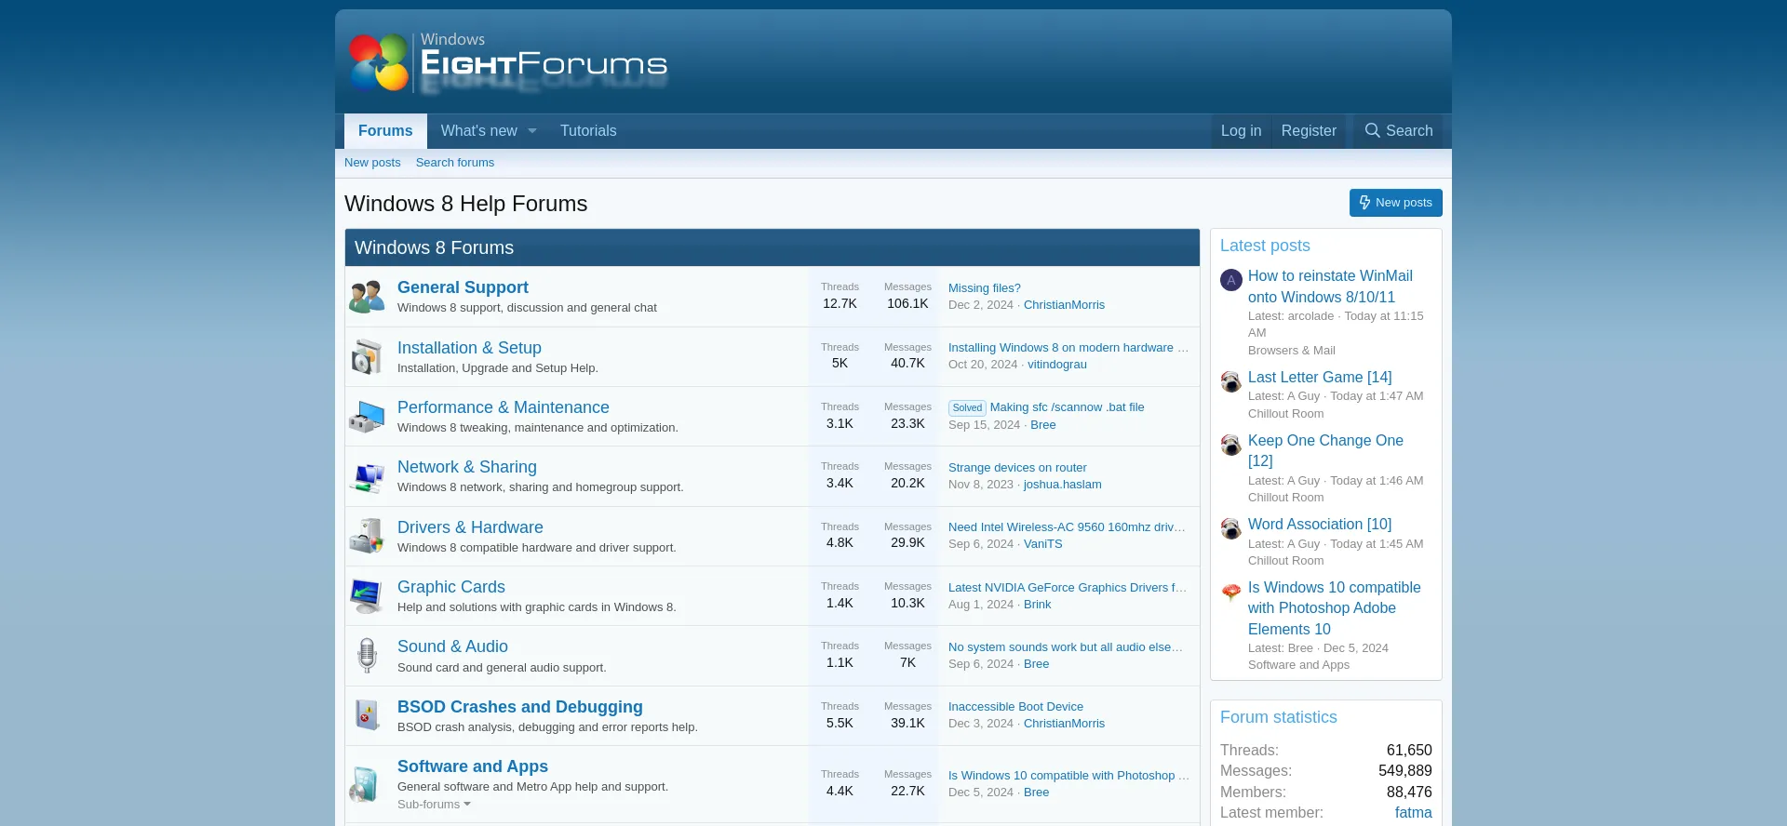
Task: Click the blue New posts button
Action: coord(1396,203)
